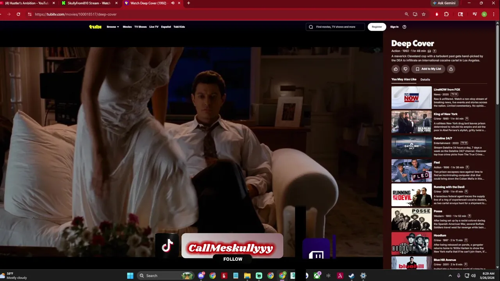This screenshot has height=281, width=500.
Task: Open the Windows Start menu
Action: click(130, 276)
